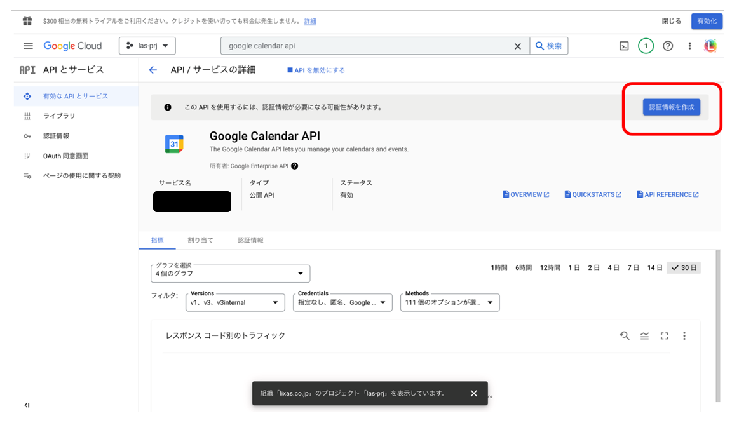Click the page usage agreement settings icon
Screen dimensions: 732x423
coord(27,176)
